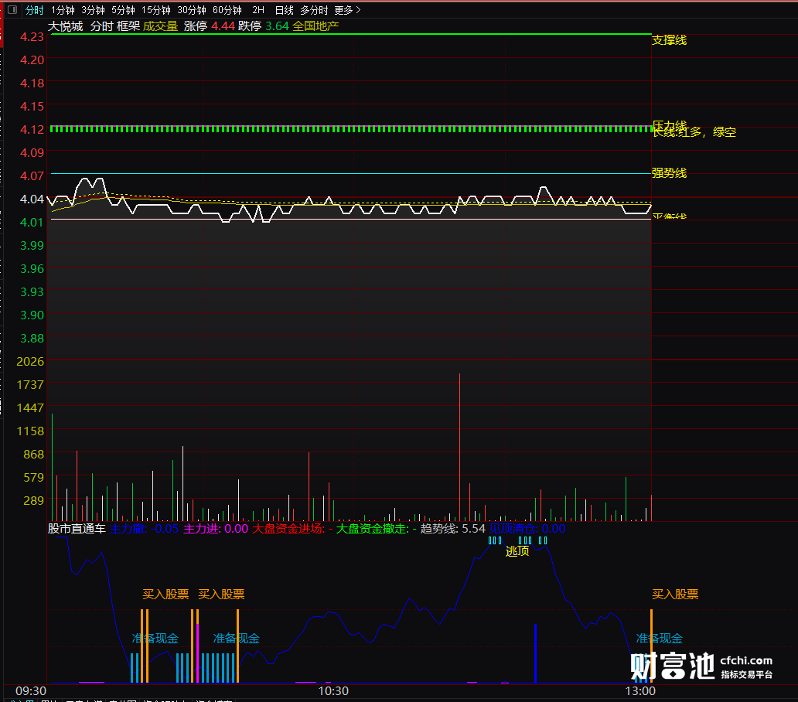This screenshot has height=702, width=798.
Task: Open the 全国地产 sector link
Action: tap(315, 26)
